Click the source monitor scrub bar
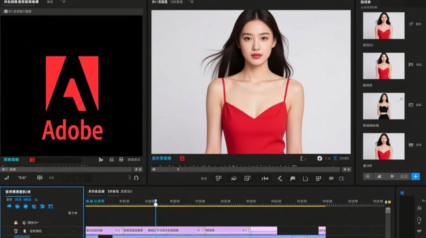 [x=66, y=169]
